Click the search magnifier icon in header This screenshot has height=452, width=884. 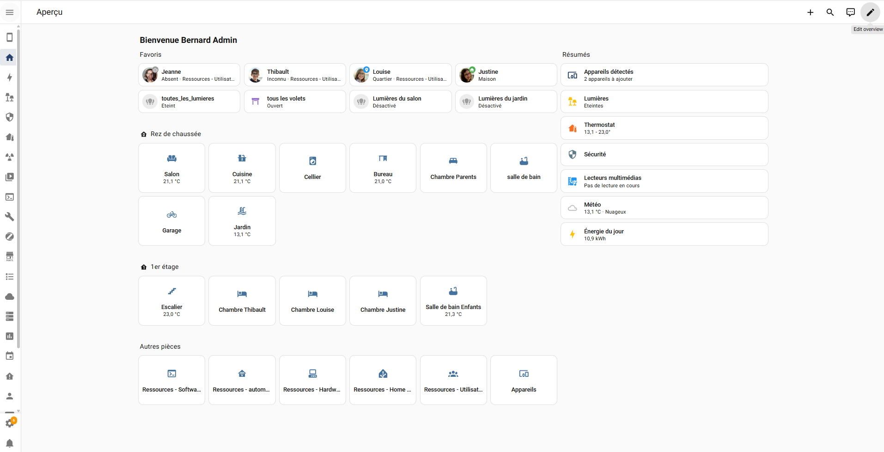click(x=830, y=12)
